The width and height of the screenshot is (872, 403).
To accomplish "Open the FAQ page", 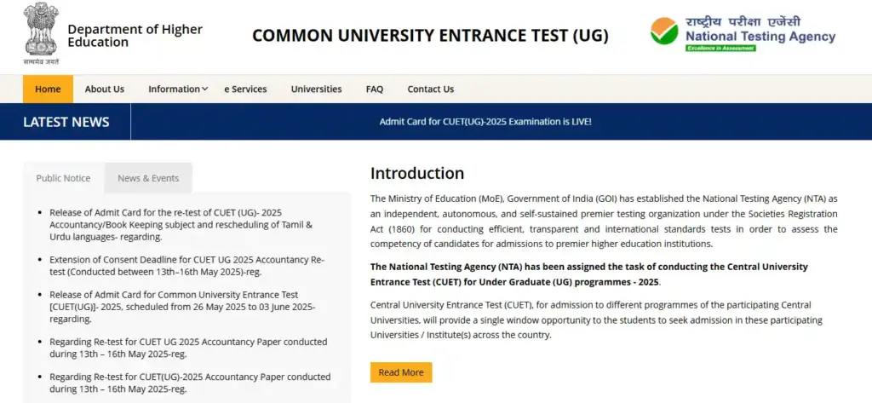I will (375, 89).
